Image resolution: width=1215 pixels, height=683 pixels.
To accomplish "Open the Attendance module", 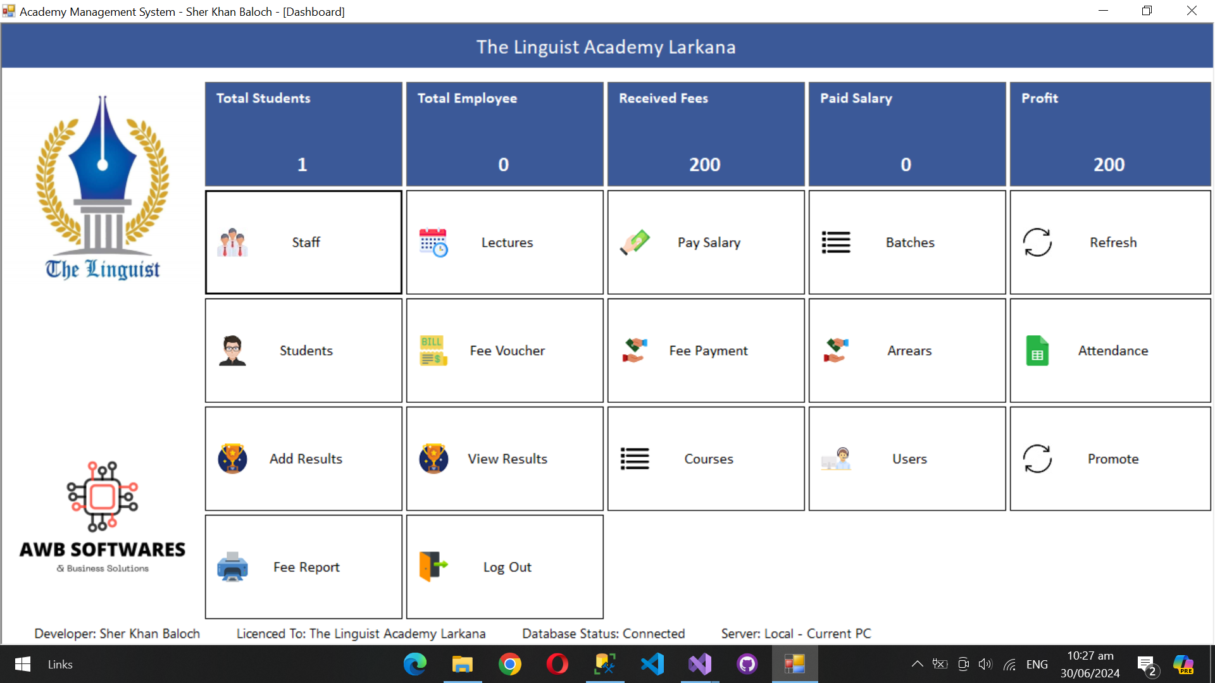I will tap(1111, 350).
